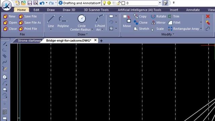Screen dimensions: 215x121
Task: Open the Artificial Intelligence (AI) Tools tab
Action: [139, 10]
